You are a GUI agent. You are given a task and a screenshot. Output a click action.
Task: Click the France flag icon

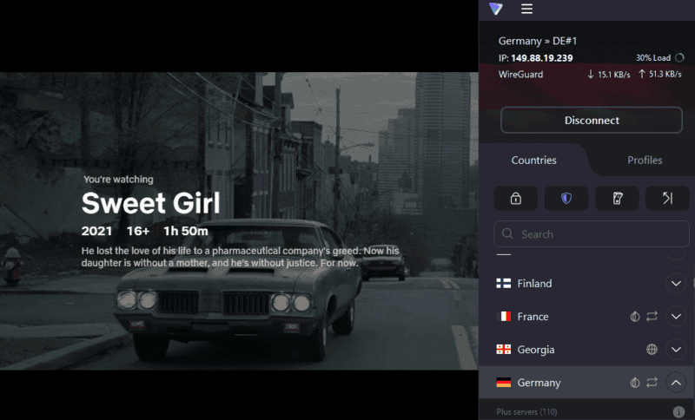click(x=504, y=317)
